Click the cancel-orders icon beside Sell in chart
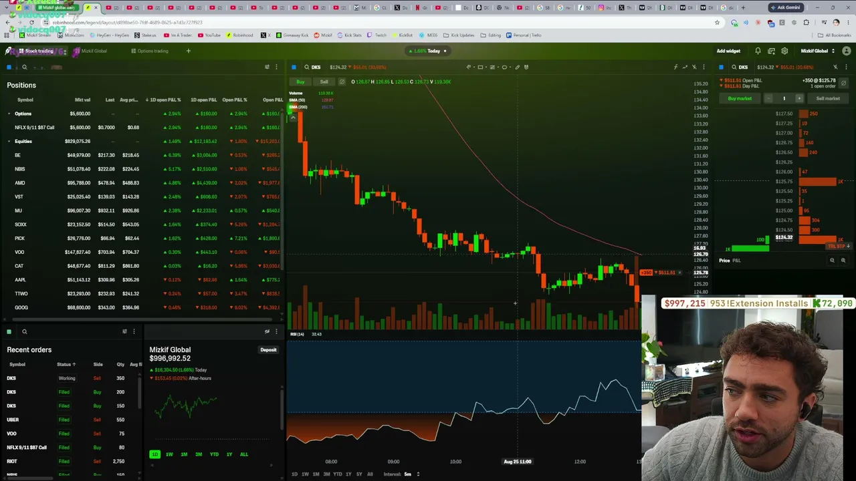The image size is (856, 481). pyautogui.click(x=342, y=82)
